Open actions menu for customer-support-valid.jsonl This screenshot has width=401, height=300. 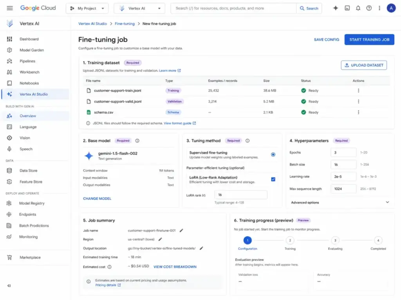click(x=358, y=101)
